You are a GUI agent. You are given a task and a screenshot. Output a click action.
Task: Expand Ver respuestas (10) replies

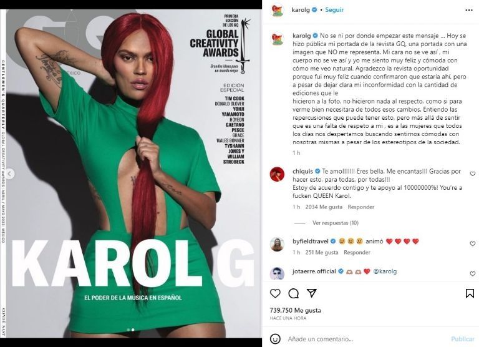336,223
